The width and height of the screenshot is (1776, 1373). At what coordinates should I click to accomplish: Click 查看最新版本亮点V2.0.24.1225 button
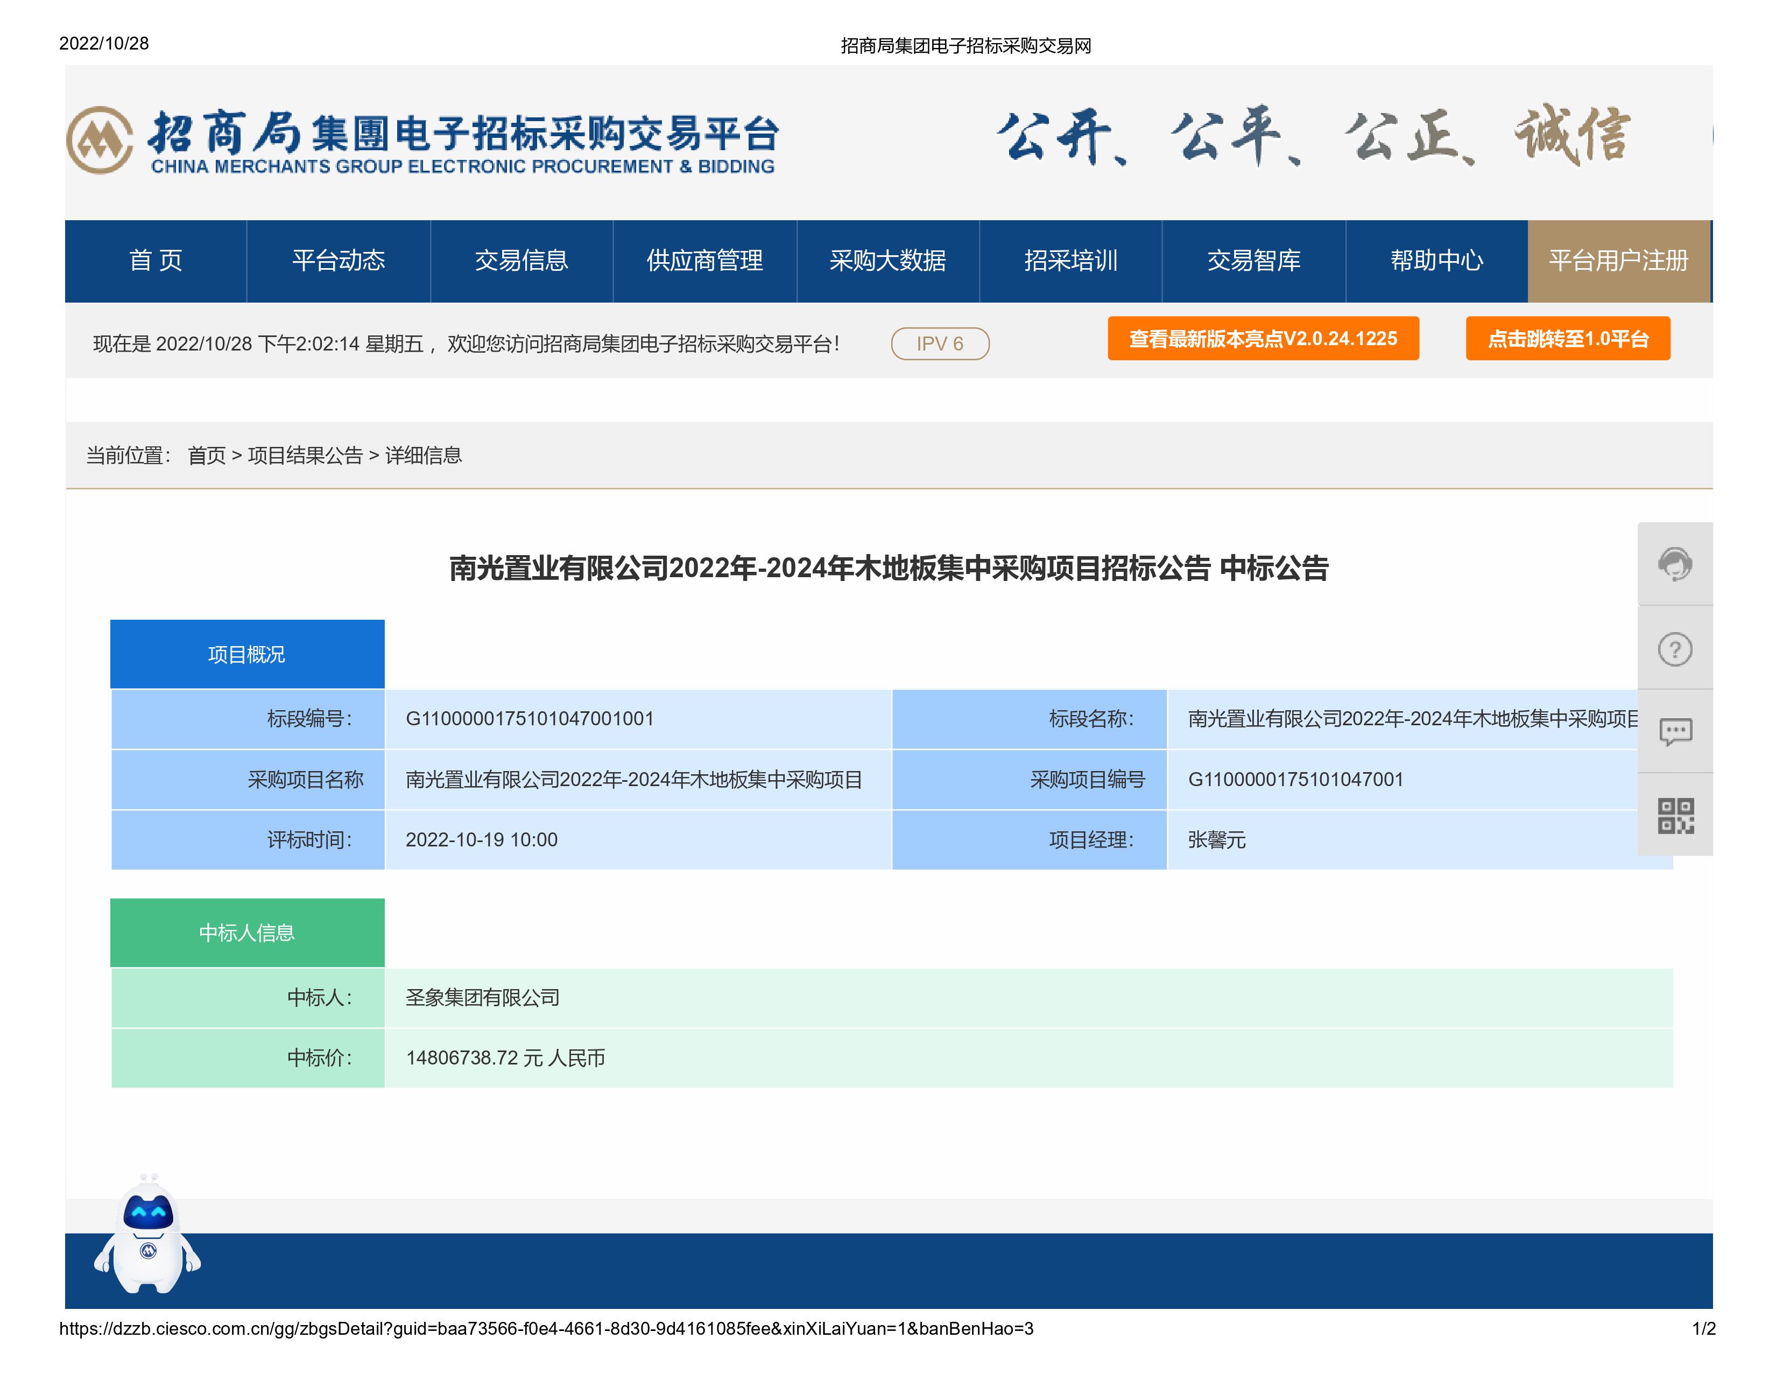coord(1263,338)
